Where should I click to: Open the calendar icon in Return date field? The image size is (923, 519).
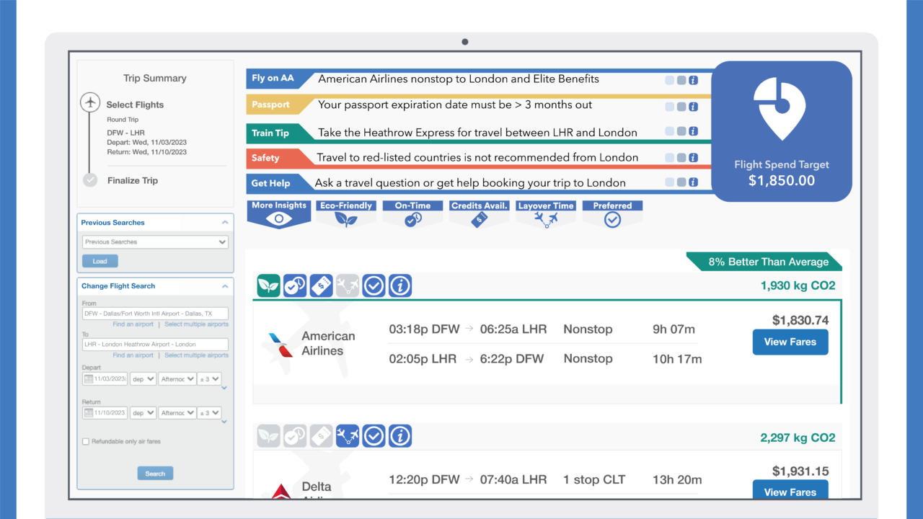coord(89,413)
